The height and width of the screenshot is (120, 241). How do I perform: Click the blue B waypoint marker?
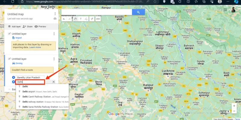pos(14,82)
